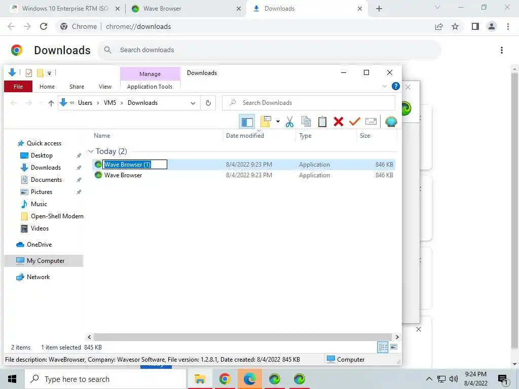The width and height of the screenshot is (519, 389).
Task: Click Properties icon in quick access toolbar
Action: click(29, 73)
